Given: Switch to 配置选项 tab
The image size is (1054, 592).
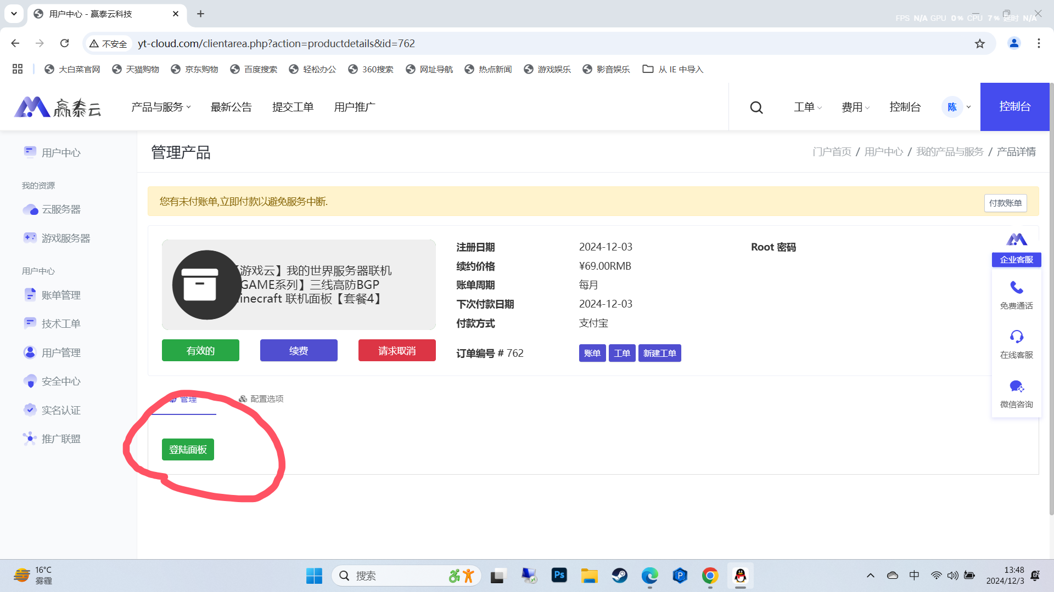Looking at the screenshot, I should [261, 399].
